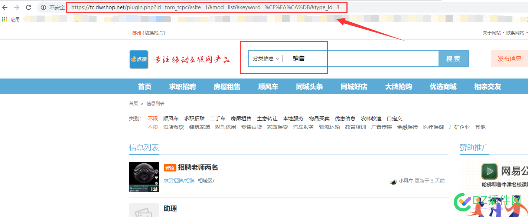Filter by category 二手车
The width and height of the screenshot is (528, 217).
(x=218, y=118)
